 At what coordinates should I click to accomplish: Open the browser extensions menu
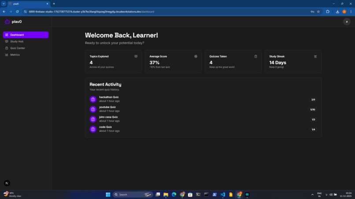(328, 11)
